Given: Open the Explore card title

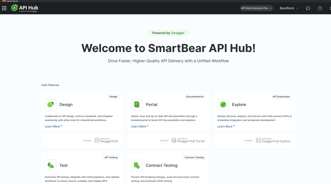Looking at the screenshot, I should coord(239,105).
